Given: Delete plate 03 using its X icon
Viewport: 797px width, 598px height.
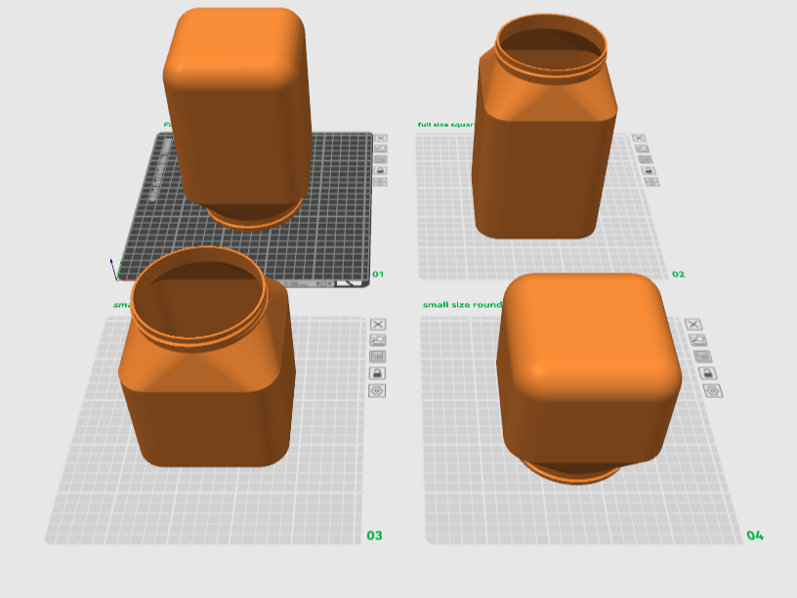Looking at the screenshot, I should tap(378, 324).
